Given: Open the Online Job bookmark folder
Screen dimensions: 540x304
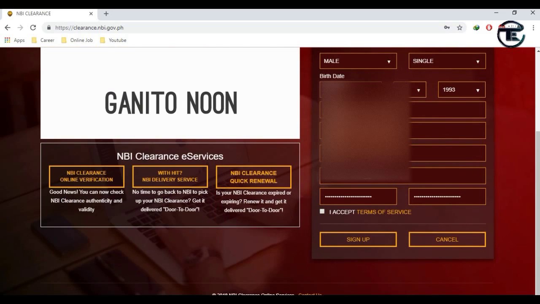Looking at the screenshot, I should tap(77, 40).
